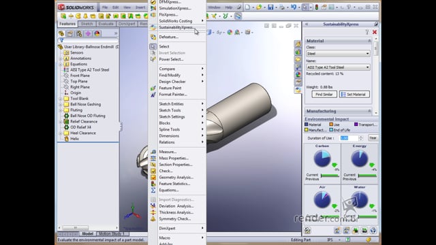
Task: Click the help question mark in status bar
Action: 348,240
